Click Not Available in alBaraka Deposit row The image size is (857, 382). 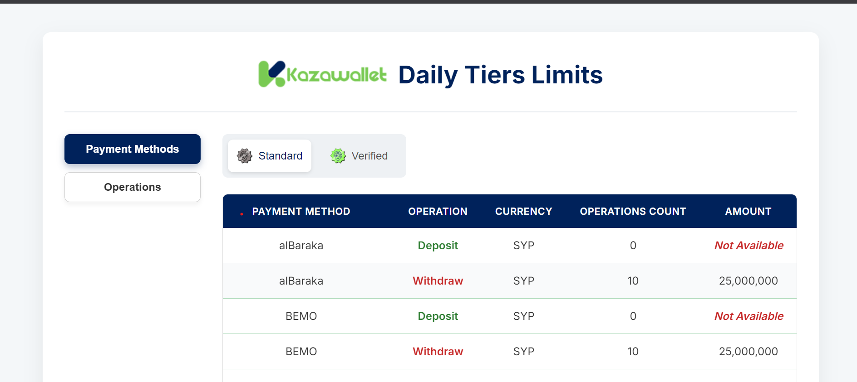pyautogui.click(x=749, y=246)
